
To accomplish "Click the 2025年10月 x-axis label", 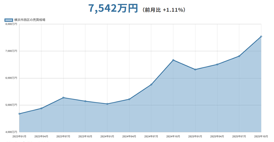I will 261,136.
